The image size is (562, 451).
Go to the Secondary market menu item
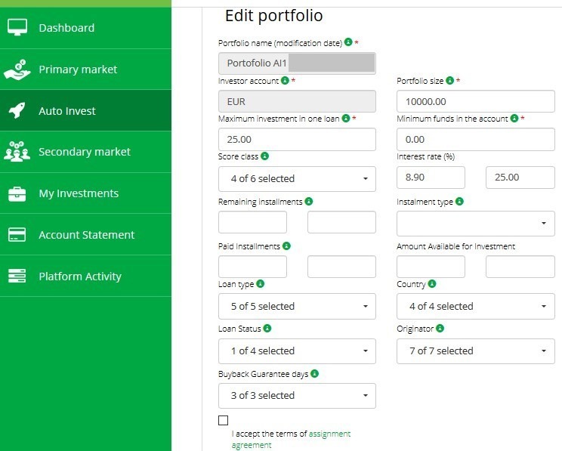coord(85,152)
